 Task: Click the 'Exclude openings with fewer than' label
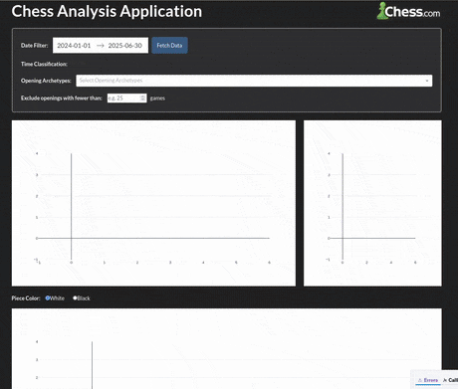click(x=62, y=97)
